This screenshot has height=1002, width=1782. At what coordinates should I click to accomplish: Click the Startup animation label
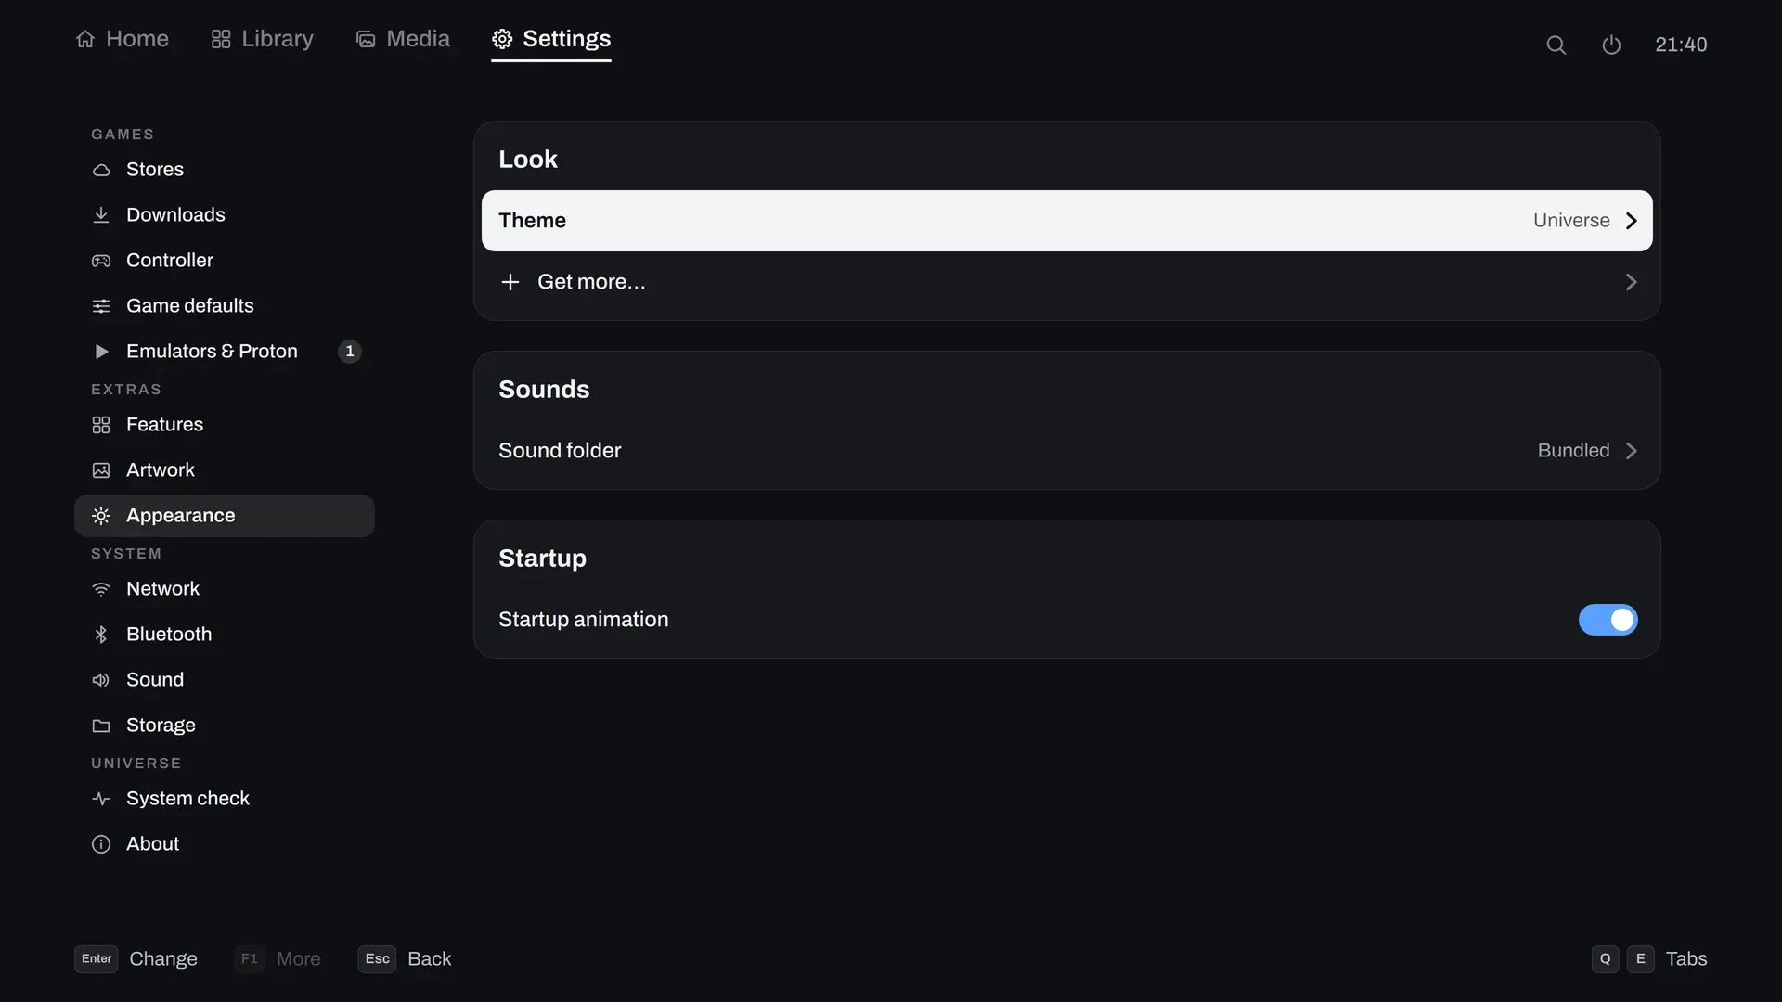coord(583,620)
